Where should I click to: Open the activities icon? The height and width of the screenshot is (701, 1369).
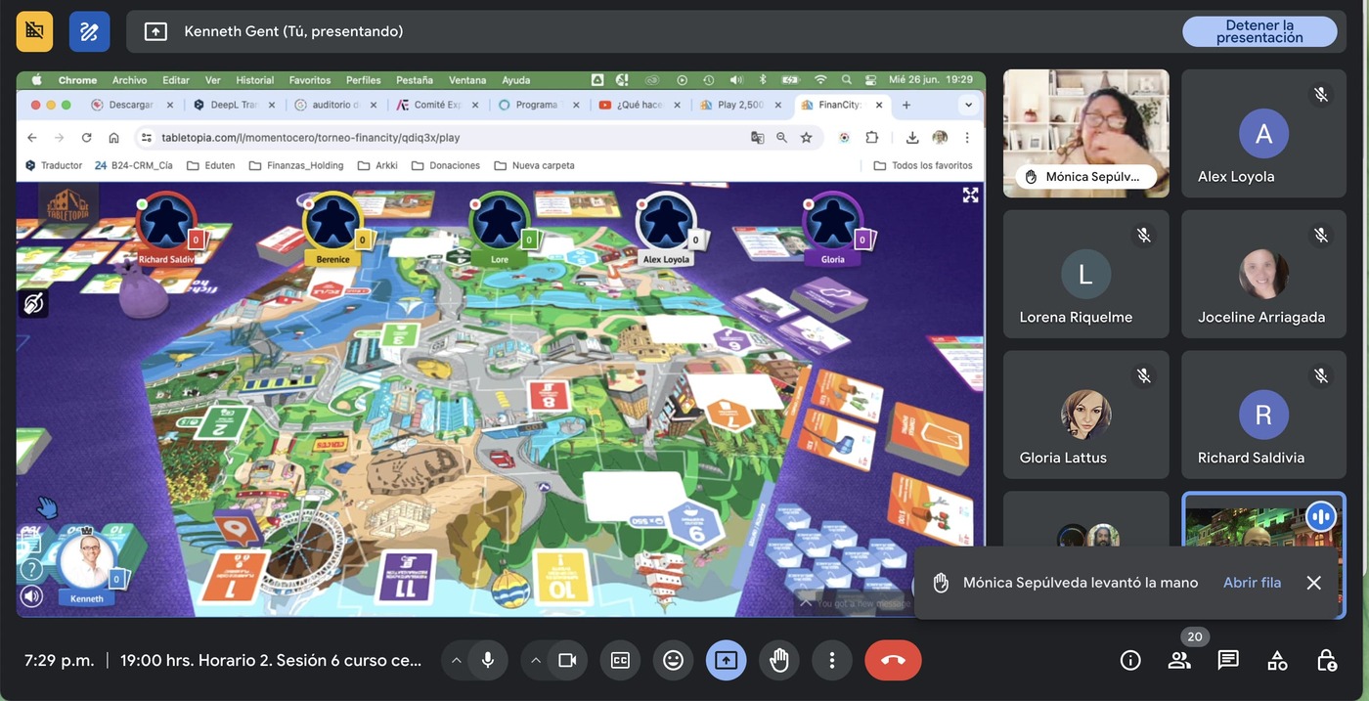[1277, 661]
